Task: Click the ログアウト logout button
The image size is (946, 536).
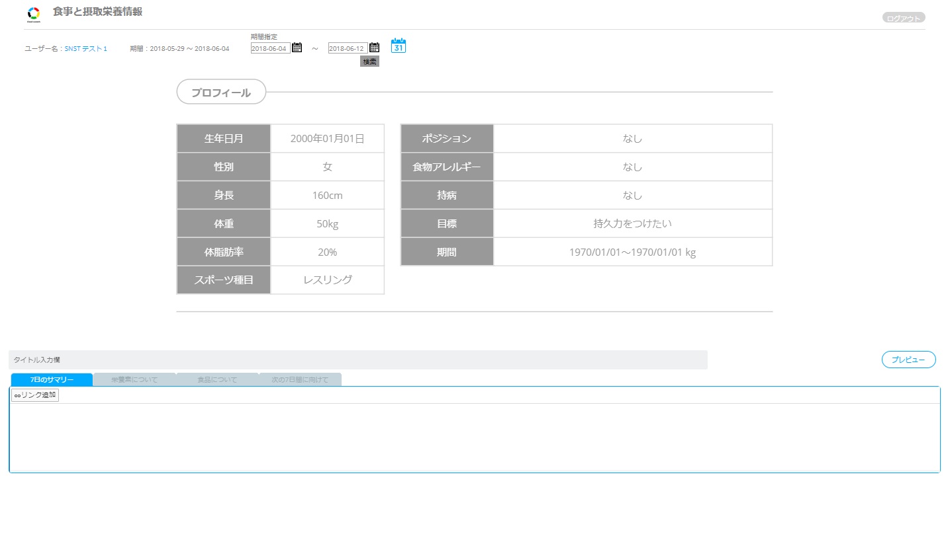Action: pyautogui.click(x=903, y=19)
